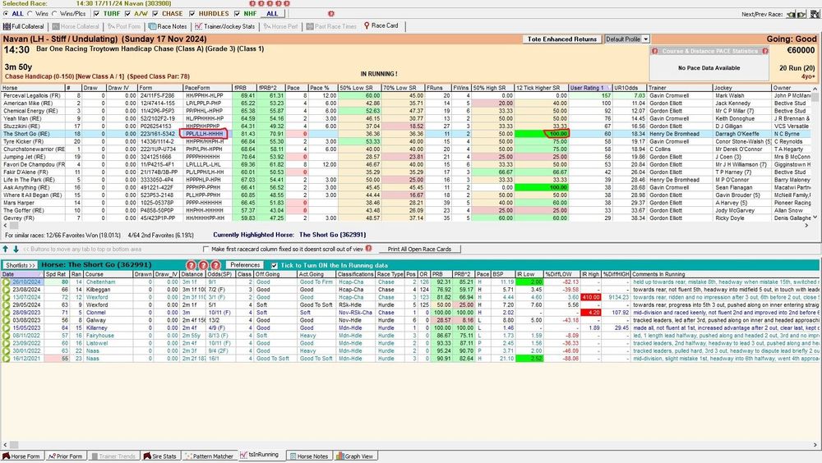
Task: Click help icon beside the ALL race-type button
Action: [x=330, y=14]
